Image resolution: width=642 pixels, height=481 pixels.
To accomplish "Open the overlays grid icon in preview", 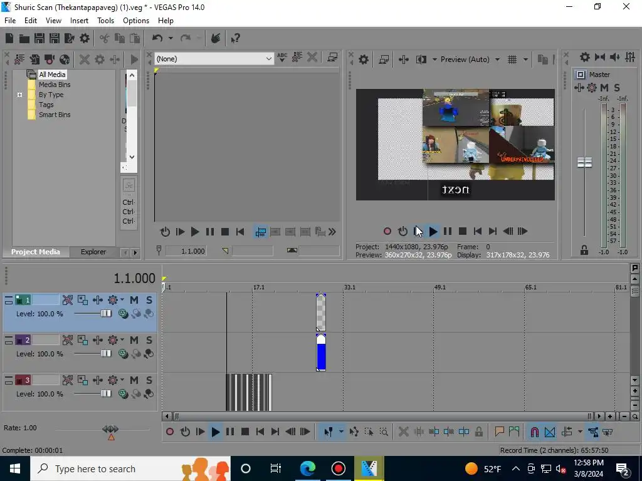I will click(x=512, y=59).
